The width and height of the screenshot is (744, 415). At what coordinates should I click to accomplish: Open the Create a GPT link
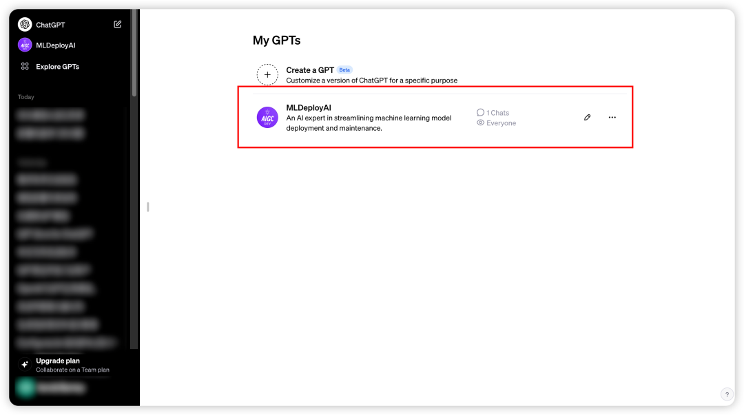click(x=310, y=70)
